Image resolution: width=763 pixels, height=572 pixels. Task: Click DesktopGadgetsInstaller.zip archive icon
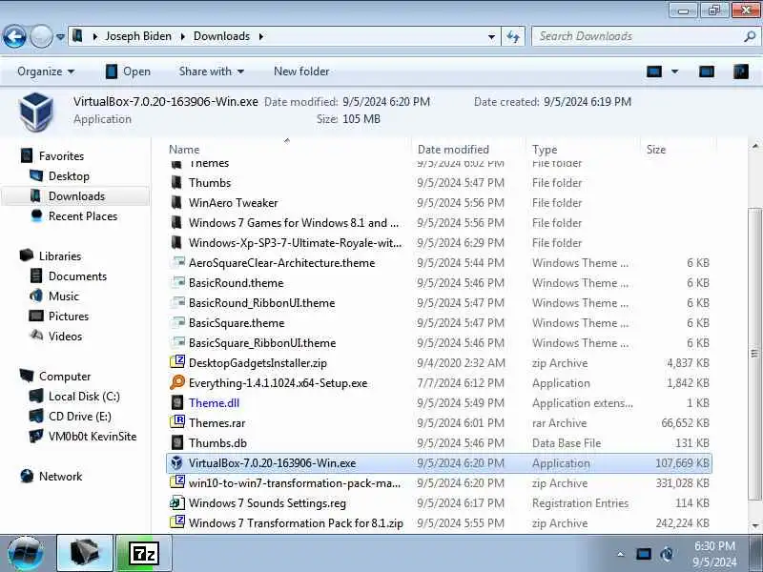tap(177, 362)
